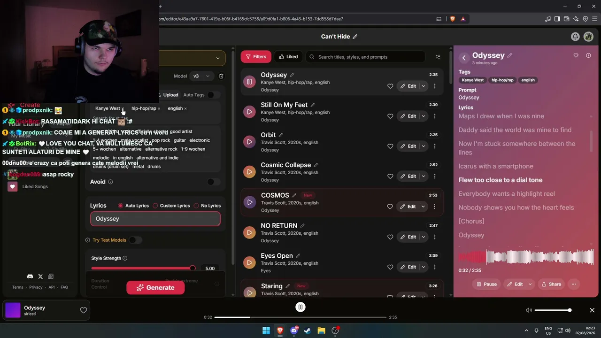Go back from the Odyssey details panel
This screenshot has height=338, width=601.
pyautogui.click(x=464, y=58)
